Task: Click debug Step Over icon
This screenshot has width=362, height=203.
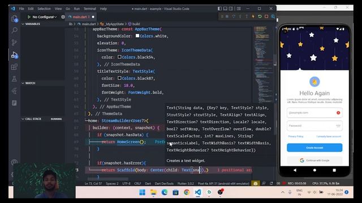Action: (234, 16)
